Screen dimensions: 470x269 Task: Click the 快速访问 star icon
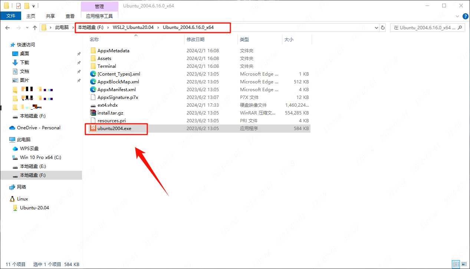(x=13, y=44)
